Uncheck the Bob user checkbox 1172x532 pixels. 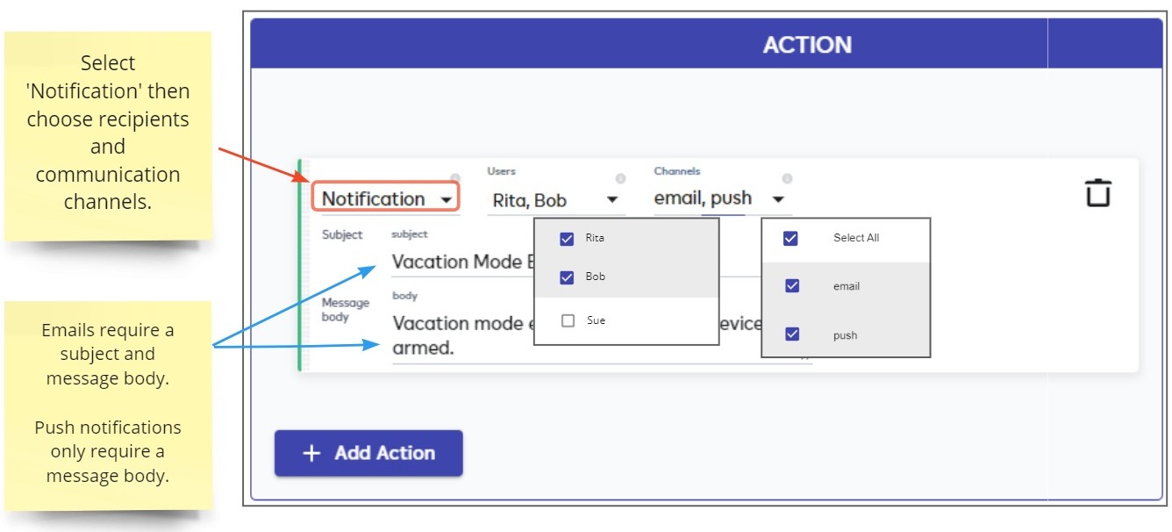[567, 277]
